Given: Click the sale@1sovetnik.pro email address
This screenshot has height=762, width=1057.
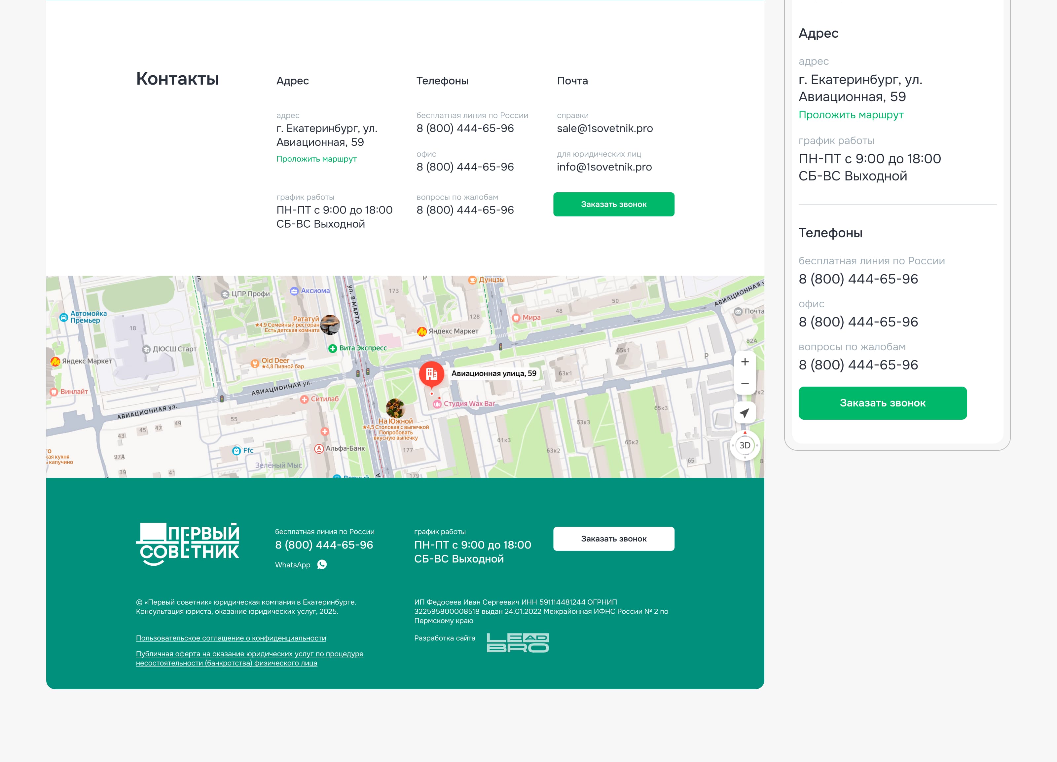Looking at the screenshot, I should pyautogui.click(x=605, y=128).
